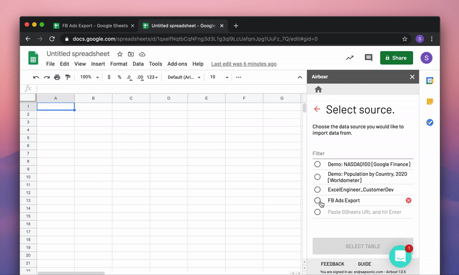Click the Undo icon in toolbar
The height and width of the screenshot is (275, 459).
click(x=36, y=77)
